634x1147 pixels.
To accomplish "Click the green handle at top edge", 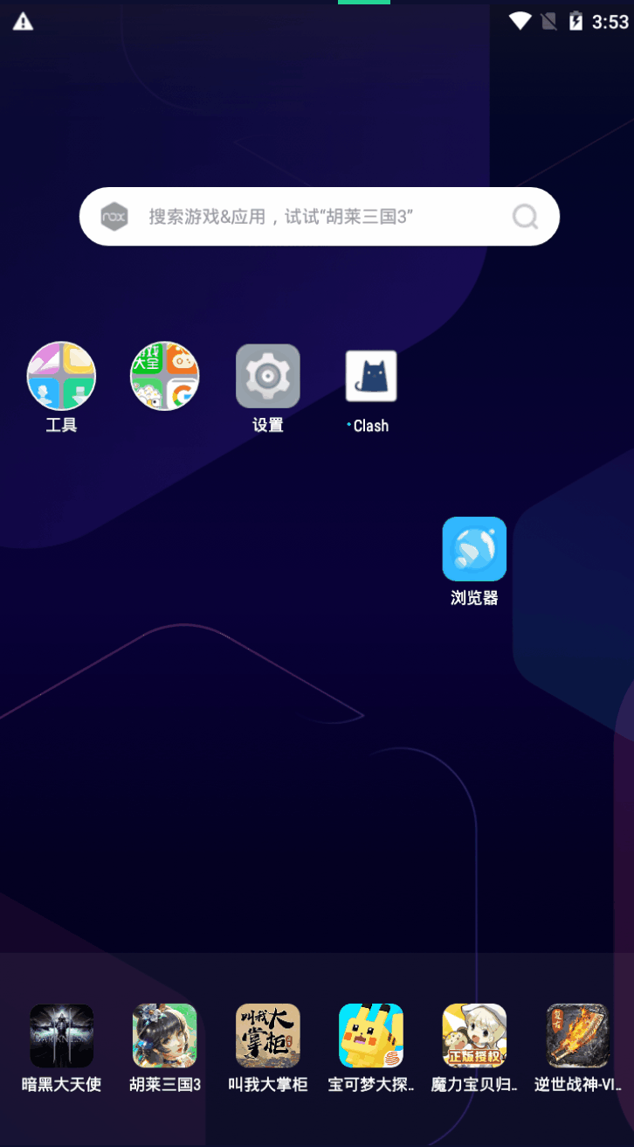I will [364, 3].
